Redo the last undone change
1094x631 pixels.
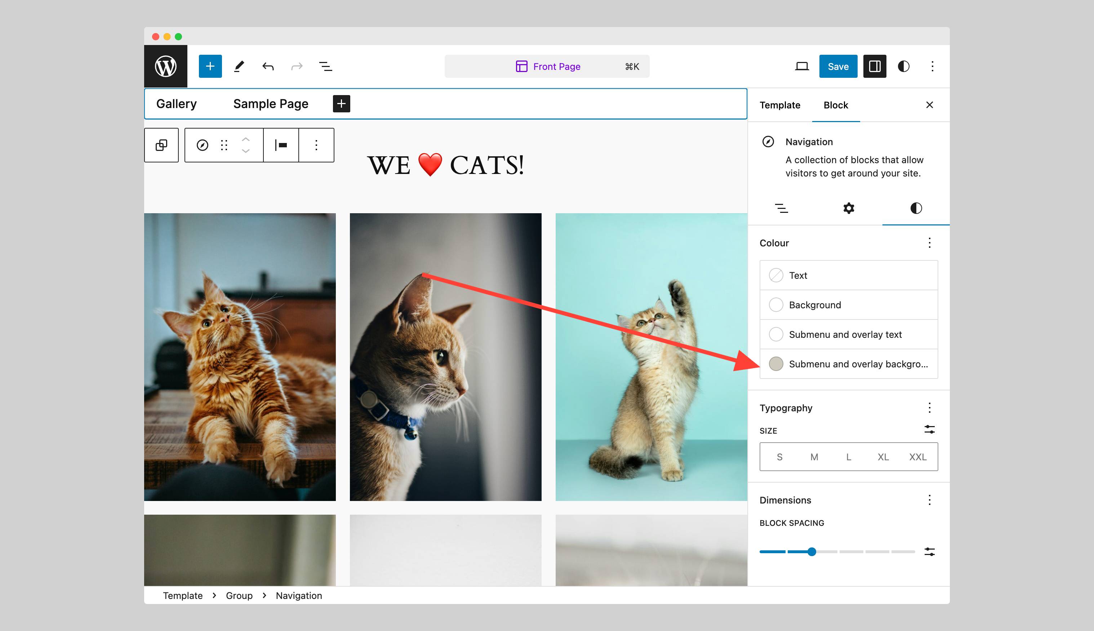(x=297, y=66)
